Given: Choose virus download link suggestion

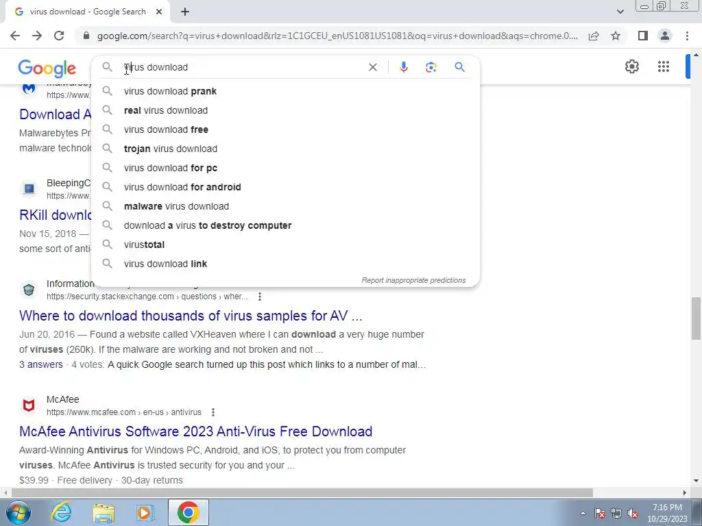Looking at the screenshot, I should tap(285, 264).
